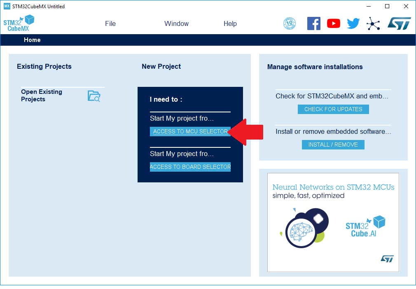Click the folder search icon for existing projects

point(94,96)
